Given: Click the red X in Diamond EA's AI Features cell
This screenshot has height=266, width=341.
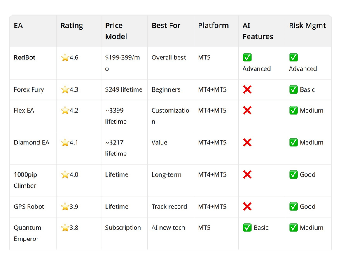Looking at the screenshot, I should 247,142.
